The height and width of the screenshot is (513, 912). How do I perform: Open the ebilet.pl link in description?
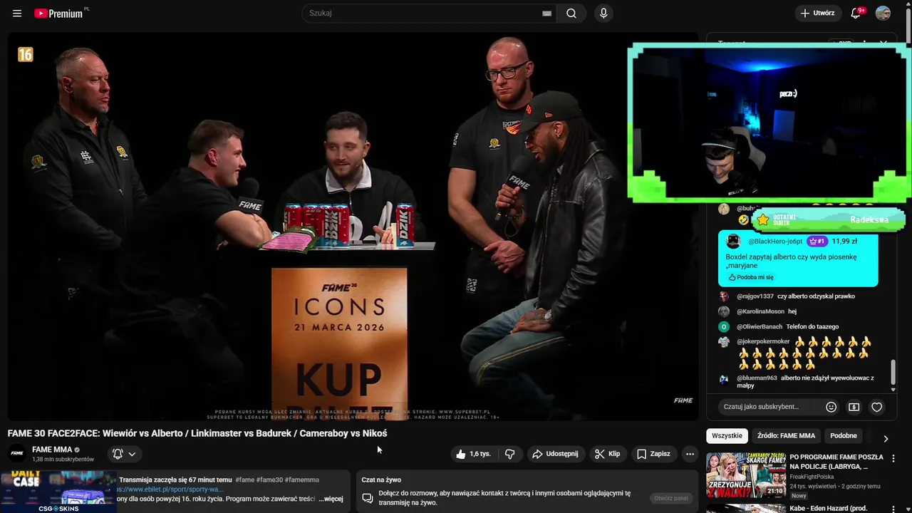(170, 489)
